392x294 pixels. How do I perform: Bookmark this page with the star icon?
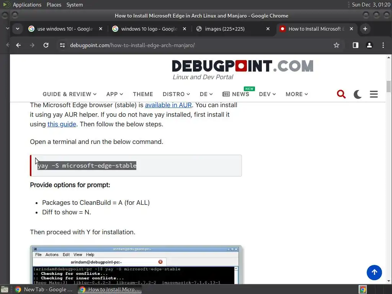tap(336, 45)
